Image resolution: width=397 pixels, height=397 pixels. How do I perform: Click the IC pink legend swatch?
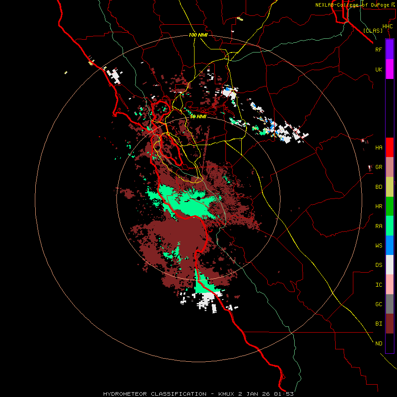[390, 285]
